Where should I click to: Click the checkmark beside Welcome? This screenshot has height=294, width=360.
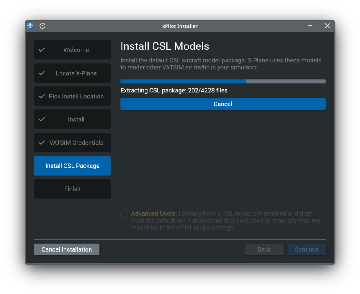(42, 49)
